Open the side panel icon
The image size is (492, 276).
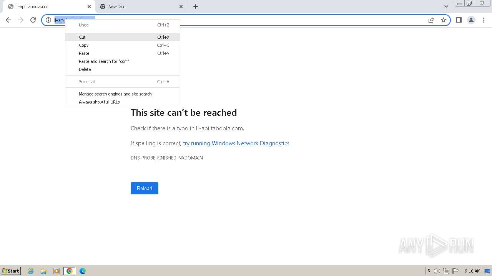click(459, 20)
